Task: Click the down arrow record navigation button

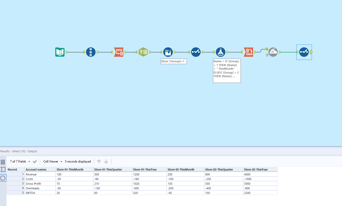Action: [106, 161]
